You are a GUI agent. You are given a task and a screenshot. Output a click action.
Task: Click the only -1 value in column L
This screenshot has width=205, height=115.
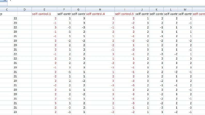pos(171,85)
